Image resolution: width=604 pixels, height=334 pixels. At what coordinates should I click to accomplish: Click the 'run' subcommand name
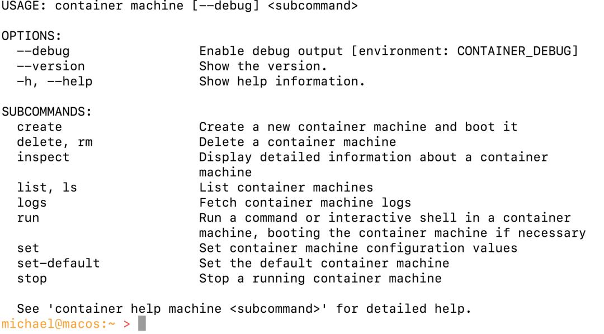click(28, 218)
